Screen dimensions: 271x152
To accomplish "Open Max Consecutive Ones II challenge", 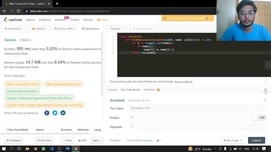I will (23, 84).
